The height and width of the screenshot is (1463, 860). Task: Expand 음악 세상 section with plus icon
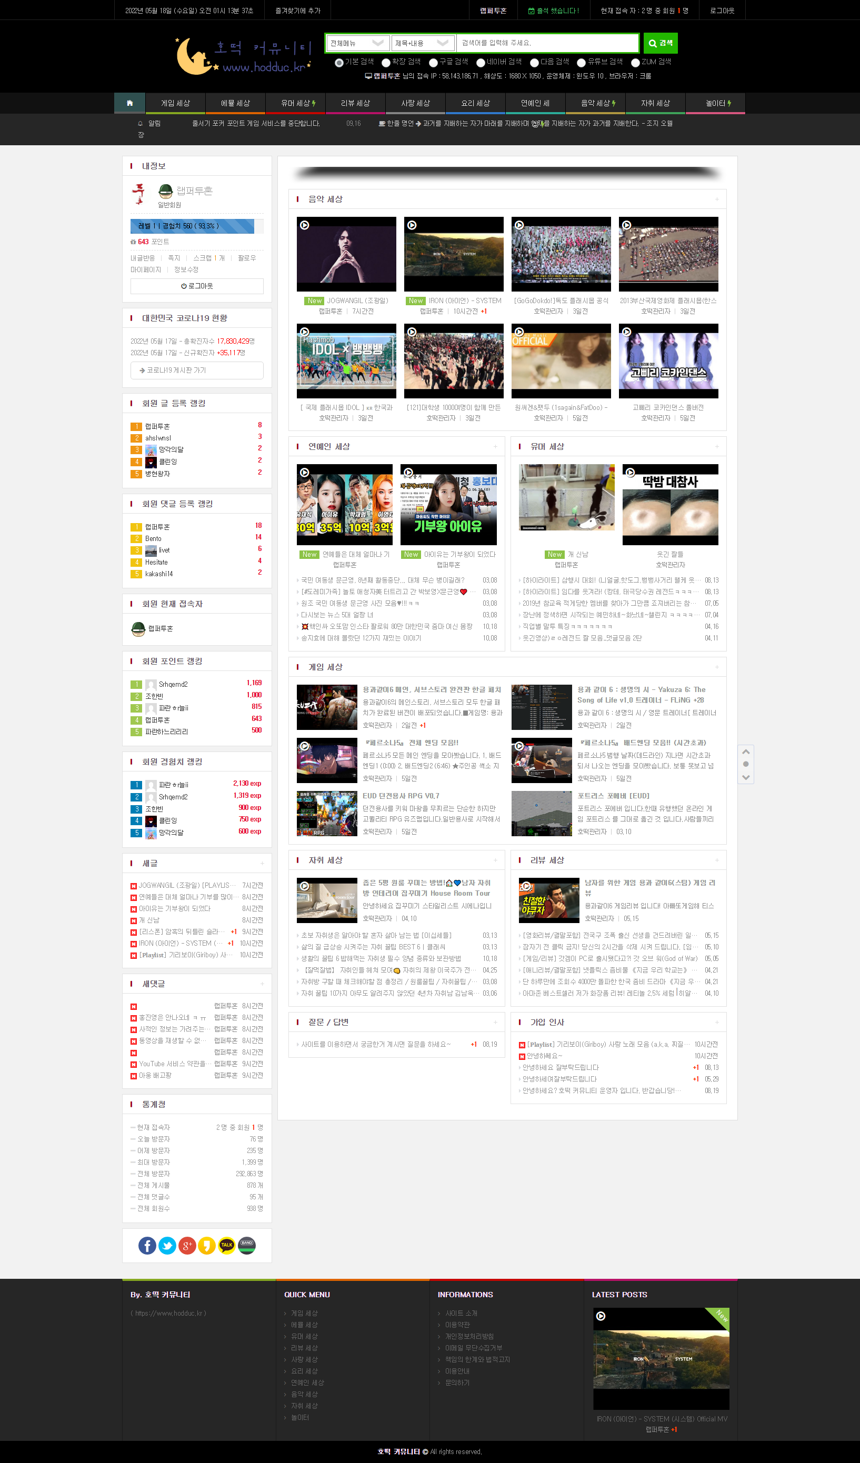pos(717,199)
